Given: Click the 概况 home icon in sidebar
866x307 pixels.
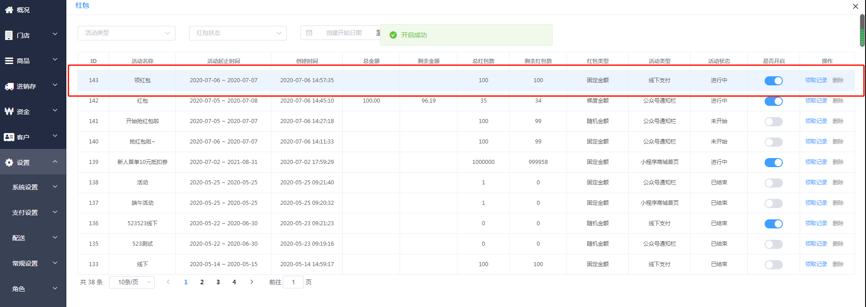Looking at the screenshot, I should click(x=9, y=10).
